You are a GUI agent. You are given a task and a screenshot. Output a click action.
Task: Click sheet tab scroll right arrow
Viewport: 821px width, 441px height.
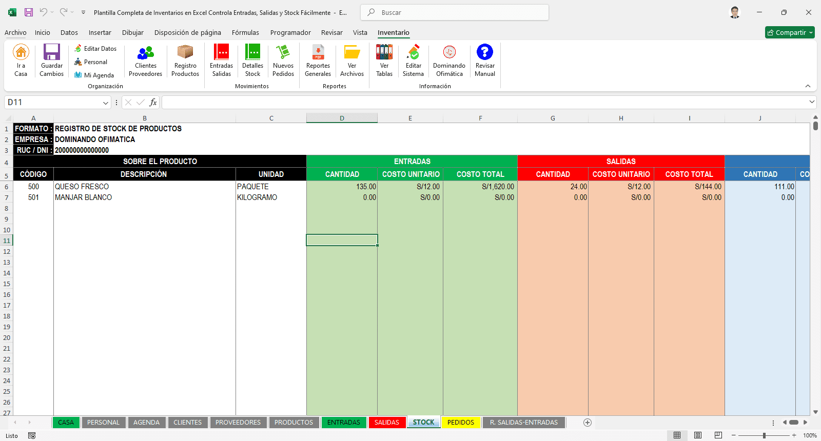point(30,423)
